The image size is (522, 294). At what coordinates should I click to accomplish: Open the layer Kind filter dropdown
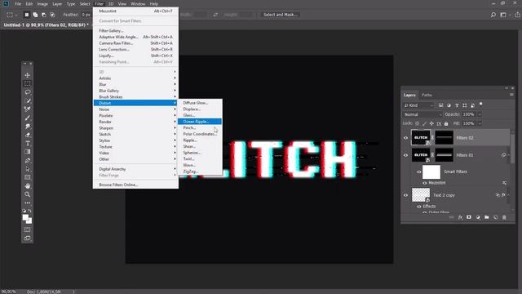pyautogui.click(x=418, y=105)
